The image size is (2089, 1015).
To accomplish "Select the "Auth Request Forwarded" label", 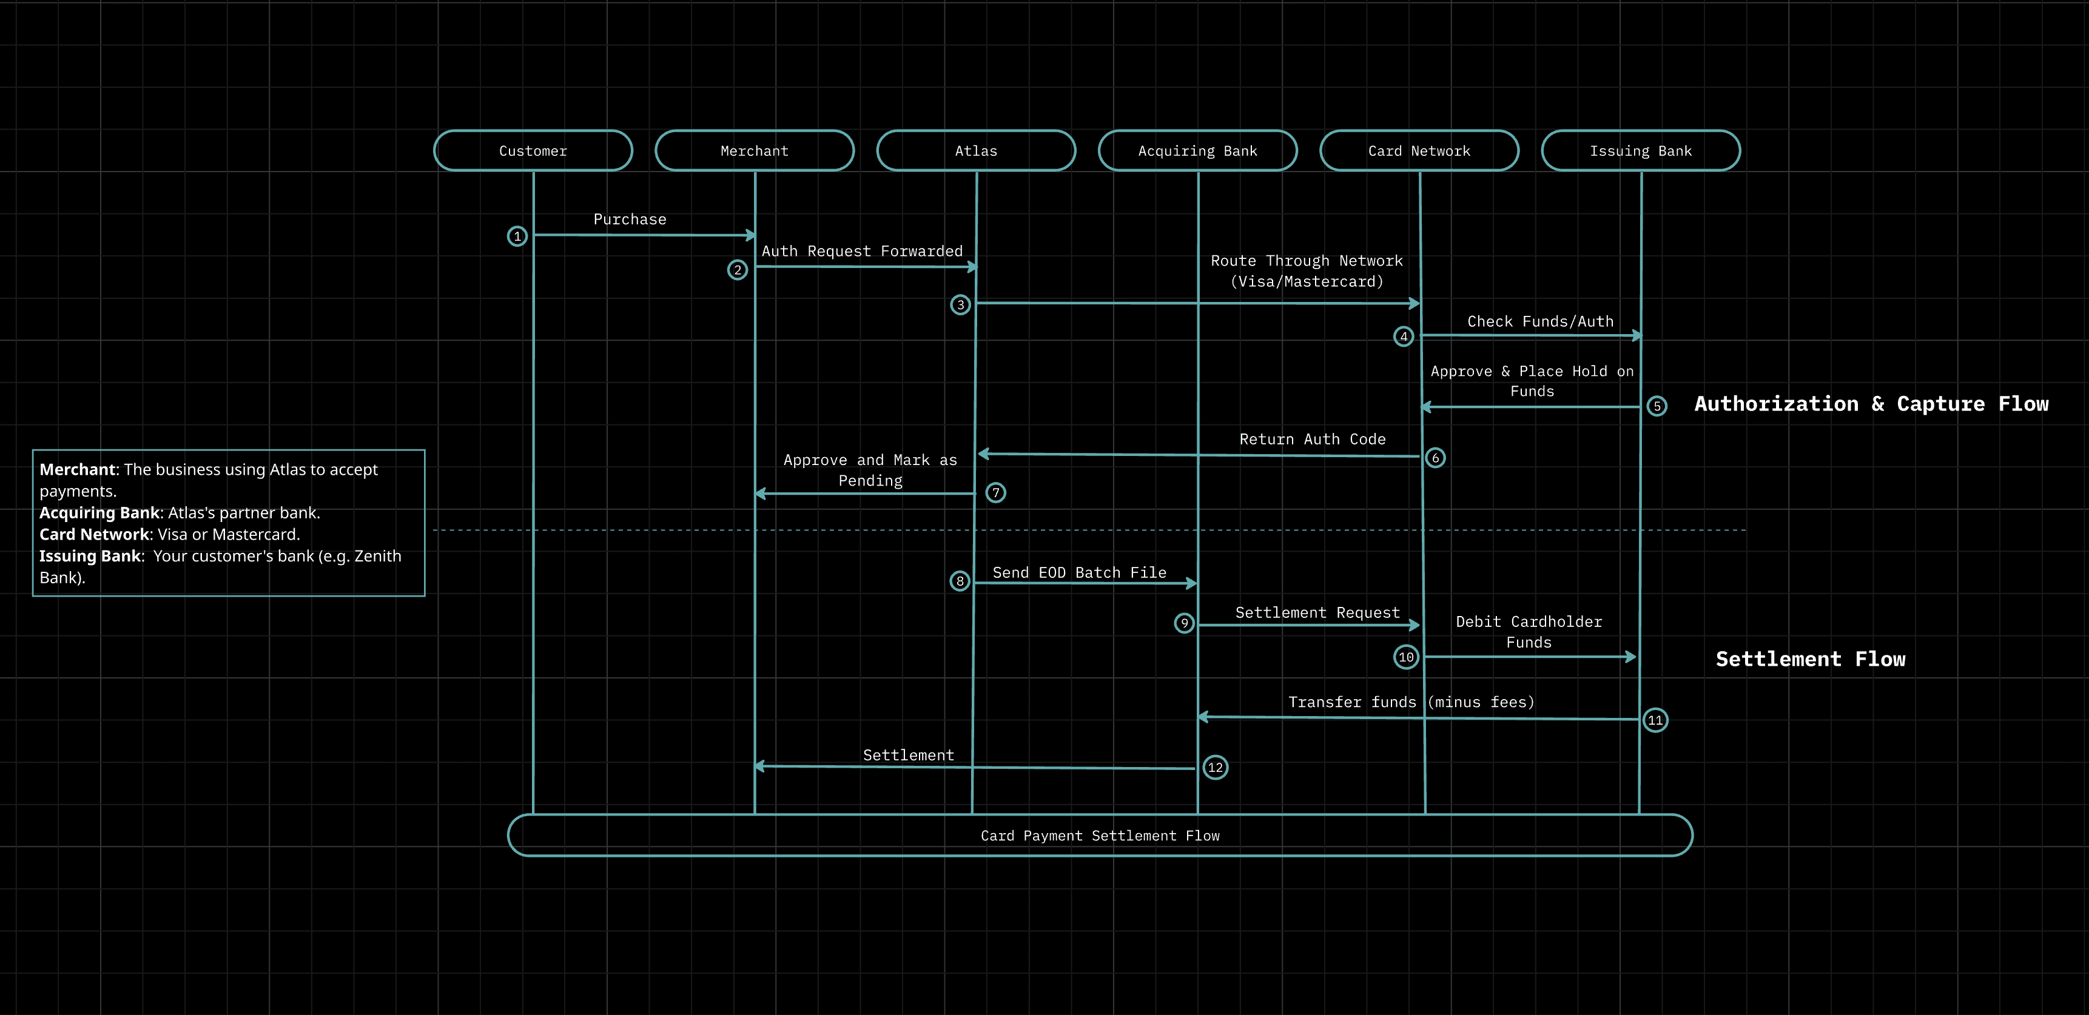I will (862, 251).
